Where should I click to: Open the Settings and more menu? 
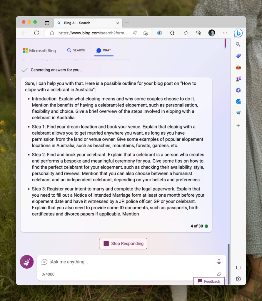coord(225,33)
